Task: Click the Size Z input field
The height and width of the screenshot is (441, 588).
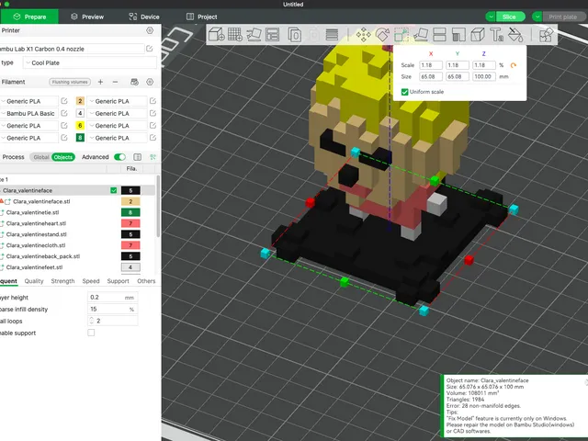Action: coord(484,76)
